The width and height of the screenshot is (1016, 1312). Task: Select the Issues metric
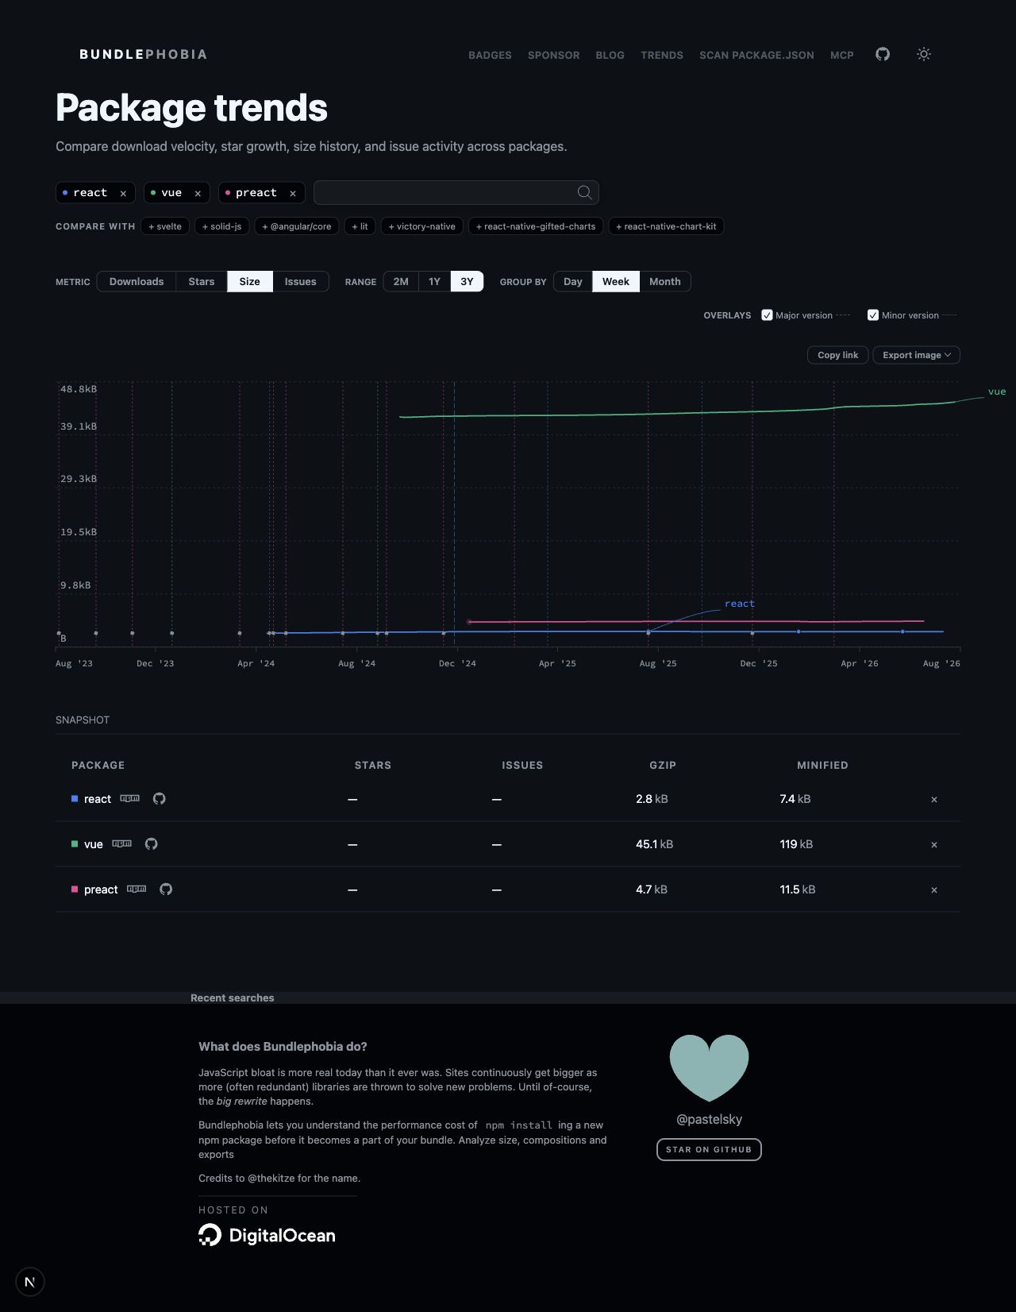(x=301, y=281)
